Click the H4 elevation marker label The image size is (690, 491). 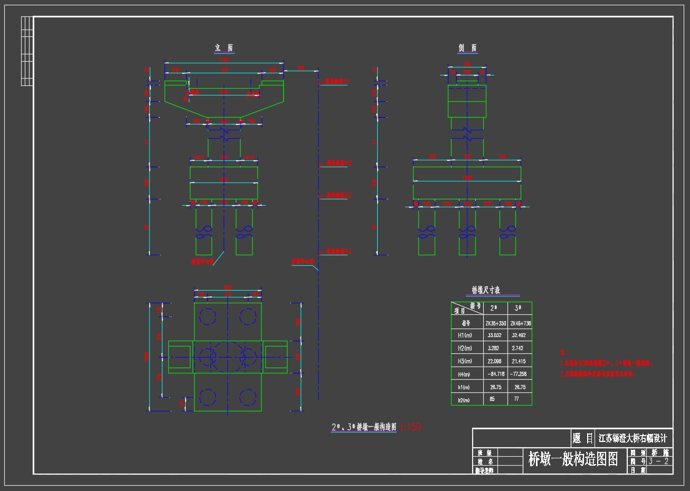(339, 252)
